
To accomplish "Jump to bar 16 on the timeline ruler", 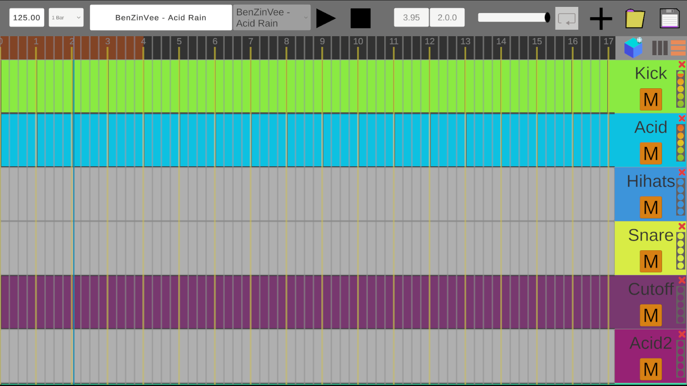I will [573, 42].
